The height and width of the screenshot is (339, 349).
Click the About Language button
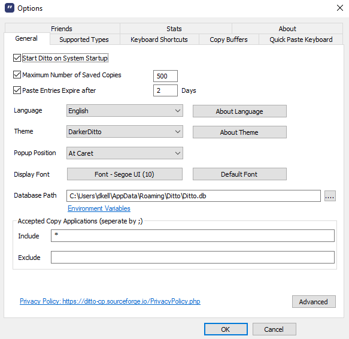click(239, 111)
